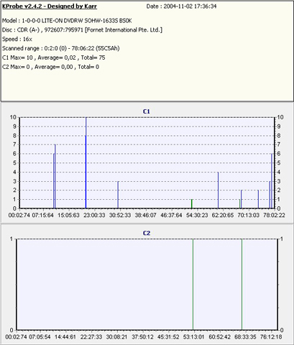Click the 68:33:35 time label
Screen dimensions: 294x345
(x=245, y=337)
